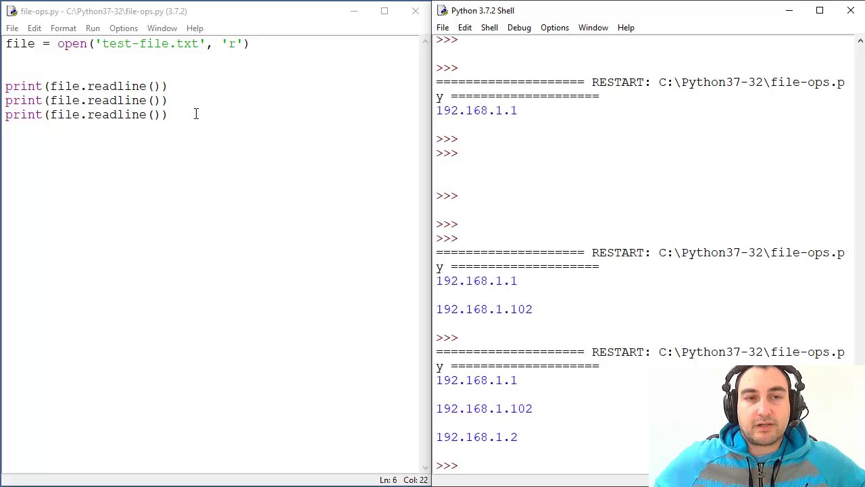The height and width of the screenshot is (487, 865).
Task: Open Options menu in Python Shell
Action: point(555,28)
